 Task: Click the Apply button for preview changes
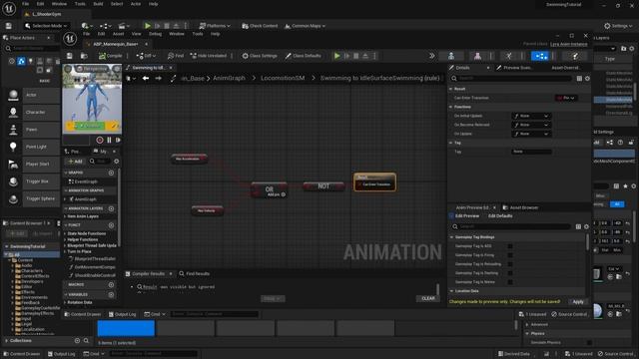pyautogui.click(x=578, y=302)
